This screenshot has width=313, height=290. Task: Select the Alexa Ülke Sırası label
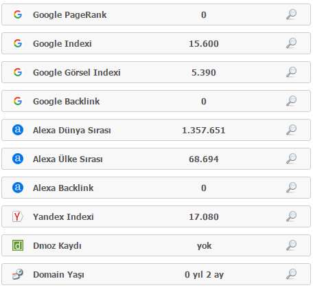tap(68, 159)
